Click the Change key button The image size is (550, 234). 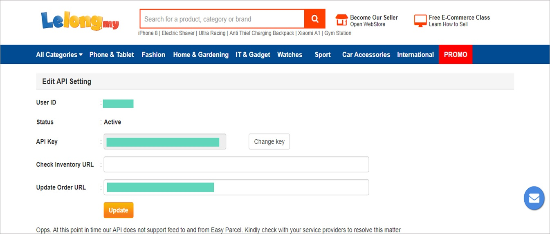(269, 142)
